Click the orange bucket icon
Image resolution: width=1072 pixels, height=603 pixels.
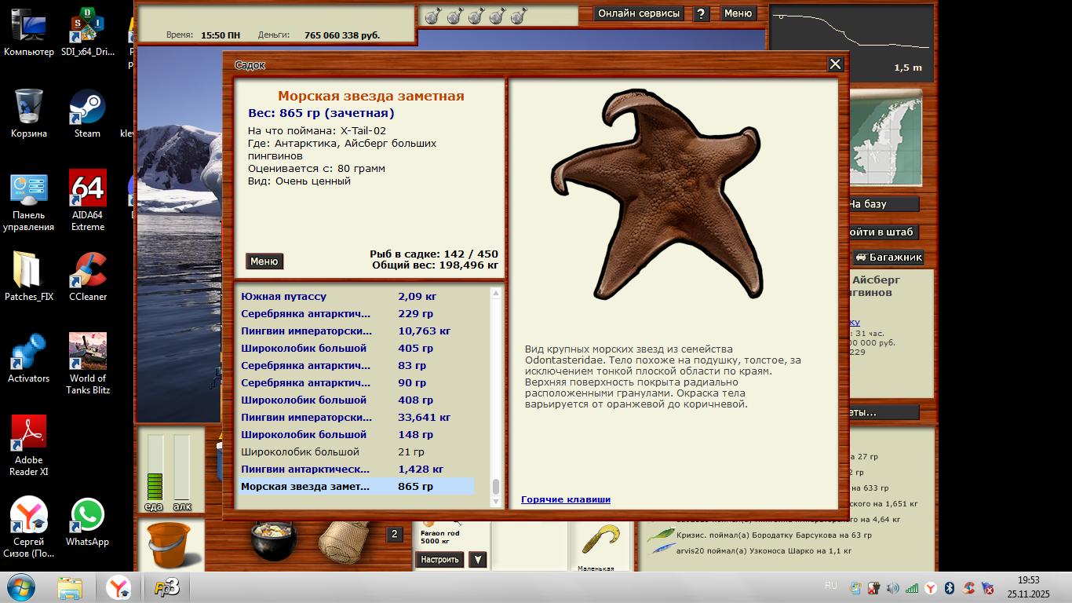coord(170,545)
